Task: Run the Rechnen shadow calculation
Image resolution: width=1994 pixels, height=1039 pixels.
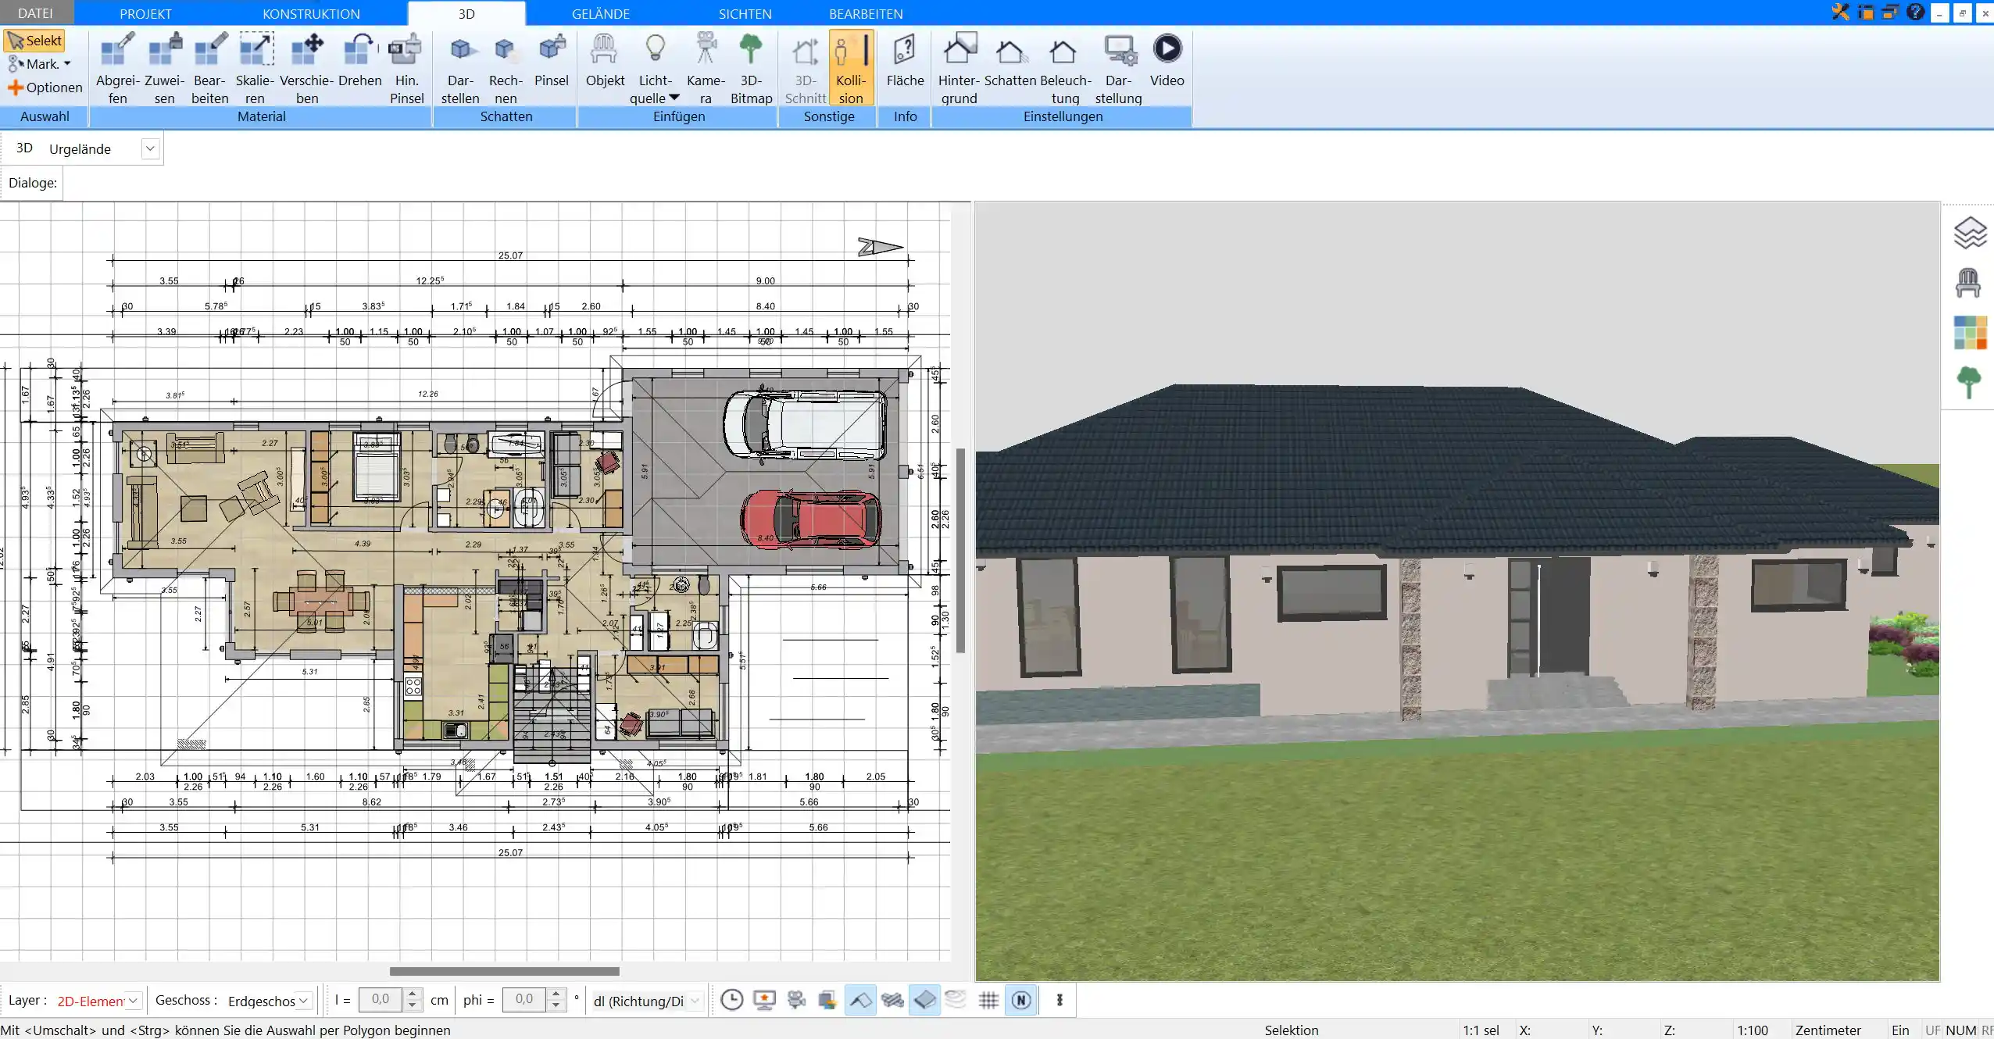Action: coord(506,68)
